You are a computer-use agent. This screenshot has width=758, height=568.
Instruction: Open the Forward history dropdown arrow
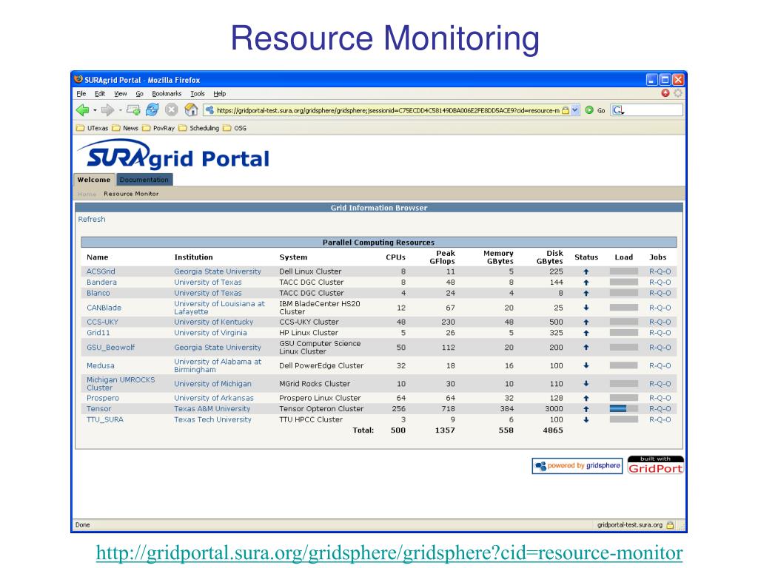coord(120,111)
